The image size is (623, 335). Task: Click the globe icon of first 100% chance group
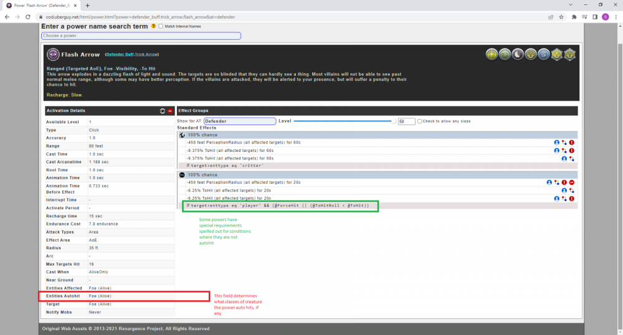[x=182, y=134]
